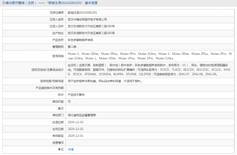Viewport: 237px width, 155px height.
Task: Select product name 彩色多普勒超声系统
Action: click(80, 40)
